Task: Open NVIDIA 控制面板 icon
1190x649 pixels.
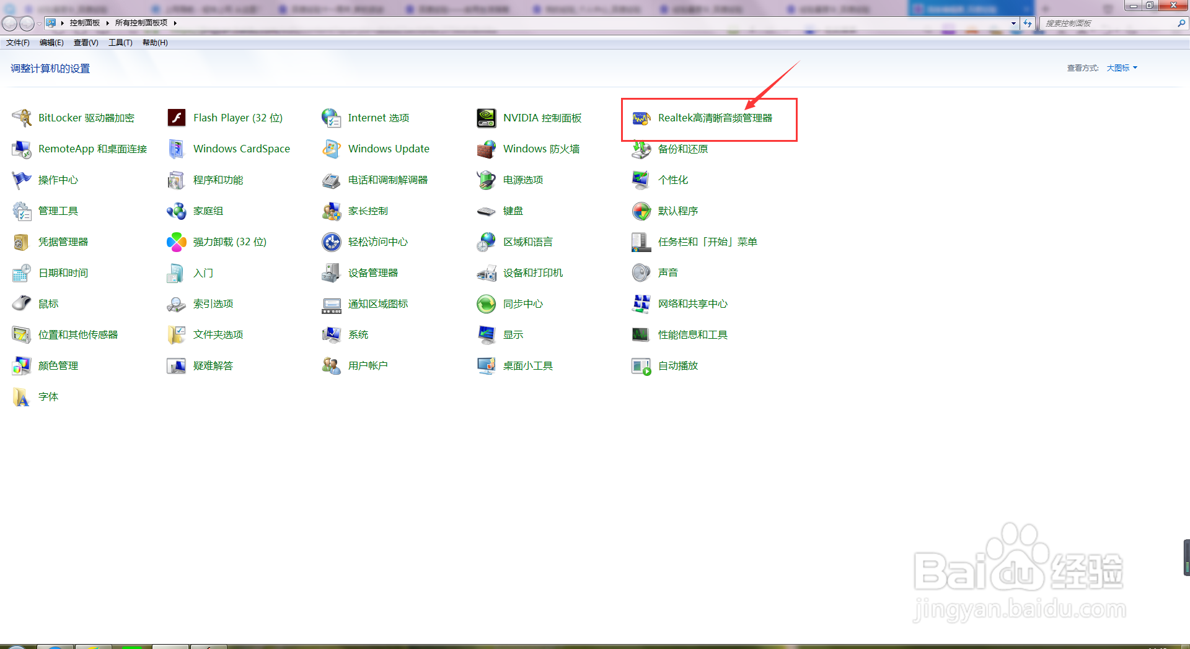Action: coord(487,118)
